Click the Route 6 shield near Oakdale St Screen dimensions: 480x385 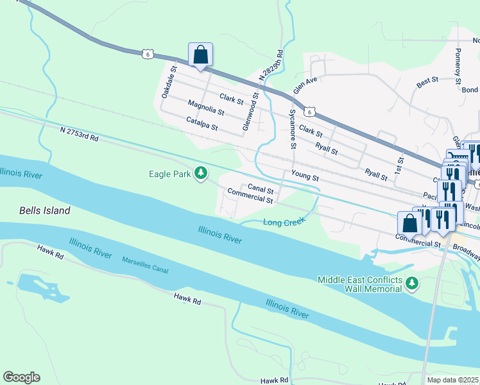click(x=148, y=54)
